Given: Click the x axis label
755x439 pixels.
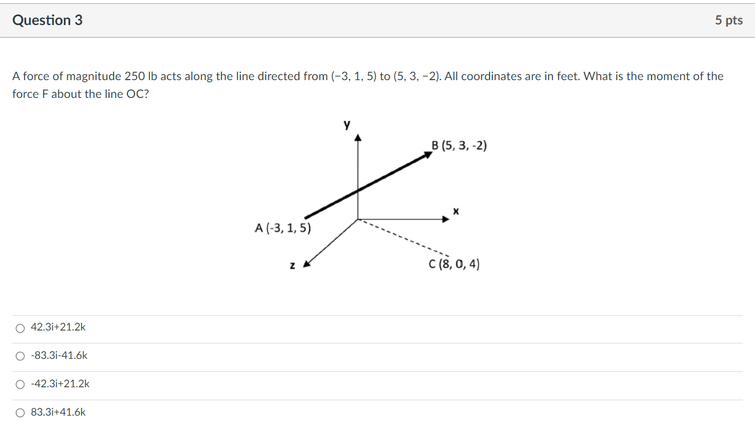Looking at the screenshot, I should [x=456, y=210].
